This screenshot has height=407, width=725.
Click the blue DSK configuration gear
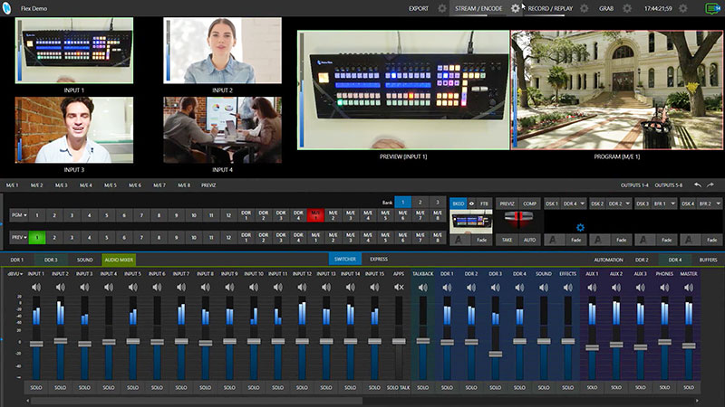pyautogui.click(x=580, y=227)
